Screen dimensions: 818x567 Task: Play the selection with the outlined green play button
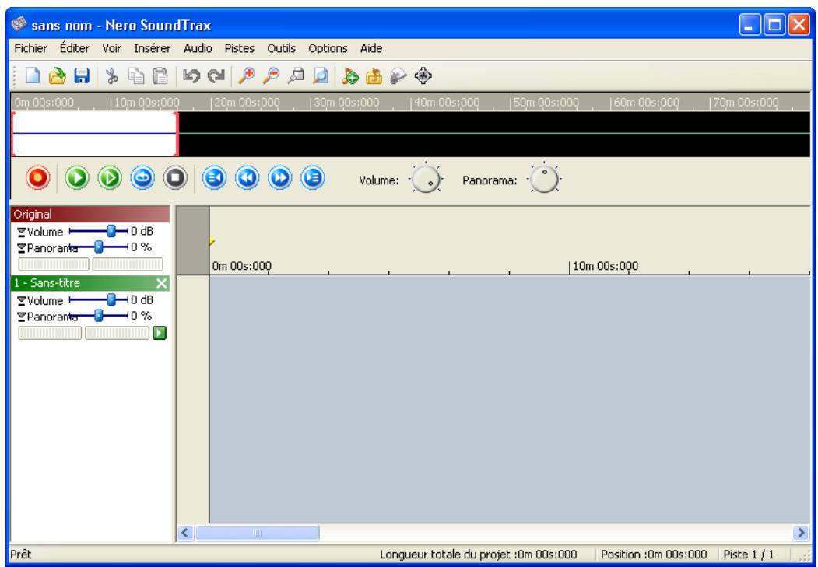click(x=110, y=177)
